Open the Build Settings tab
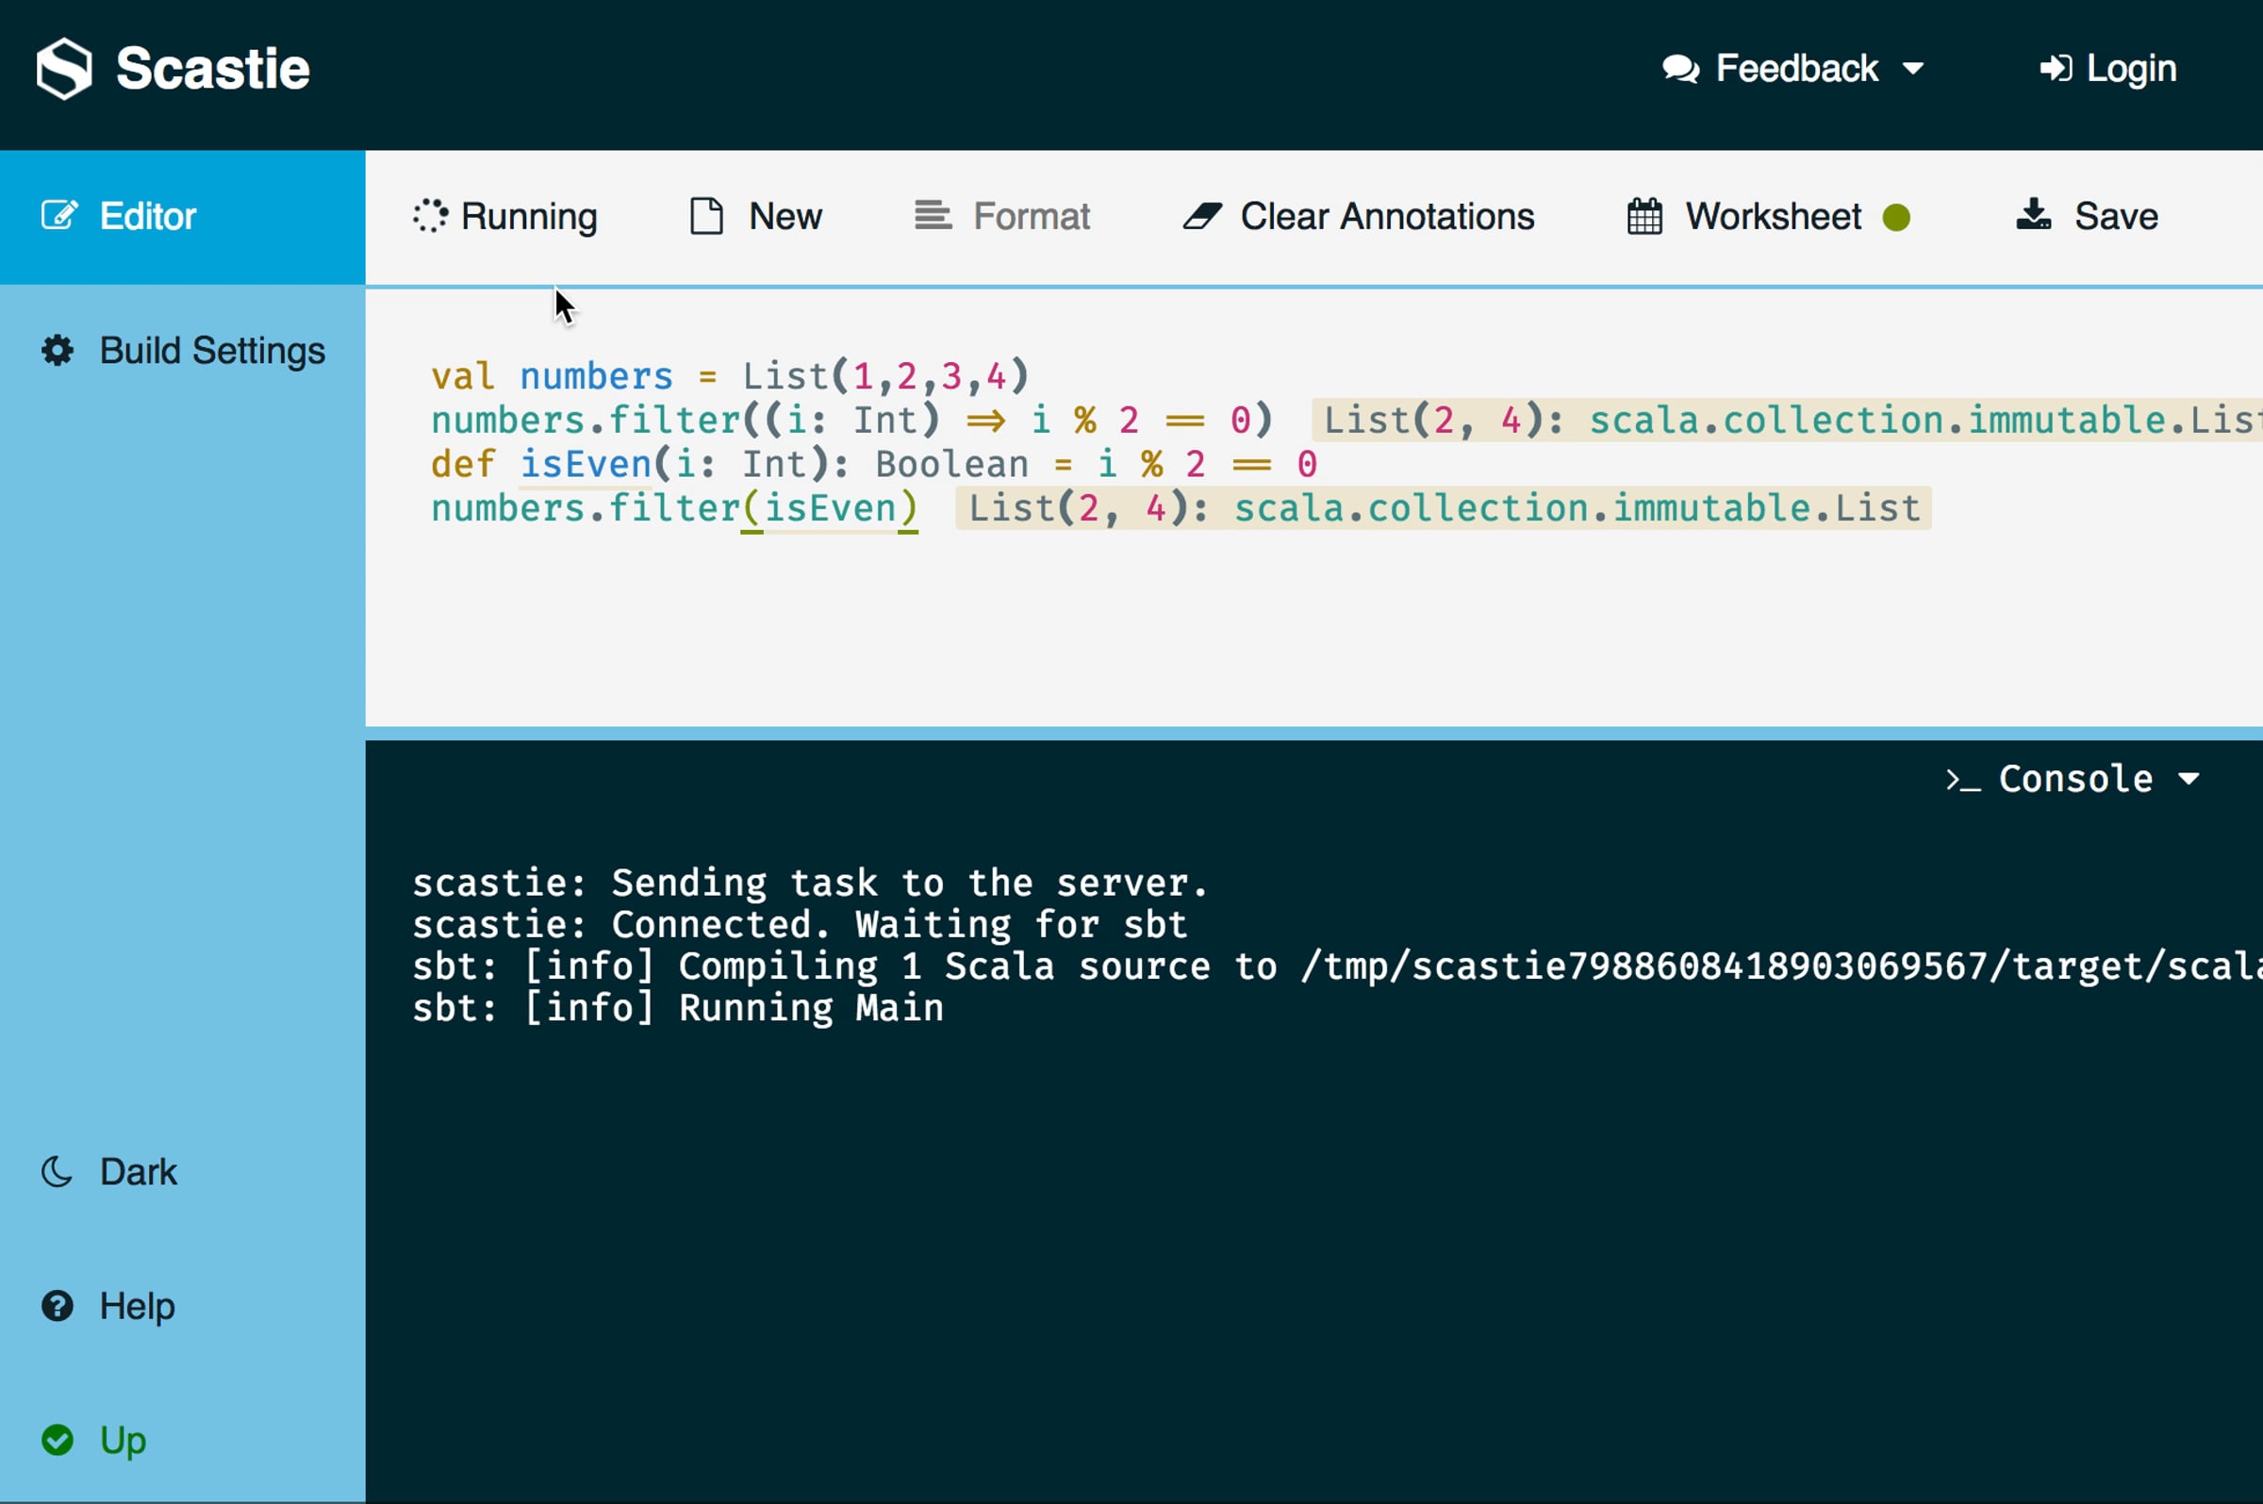 [x=212, y=351]
